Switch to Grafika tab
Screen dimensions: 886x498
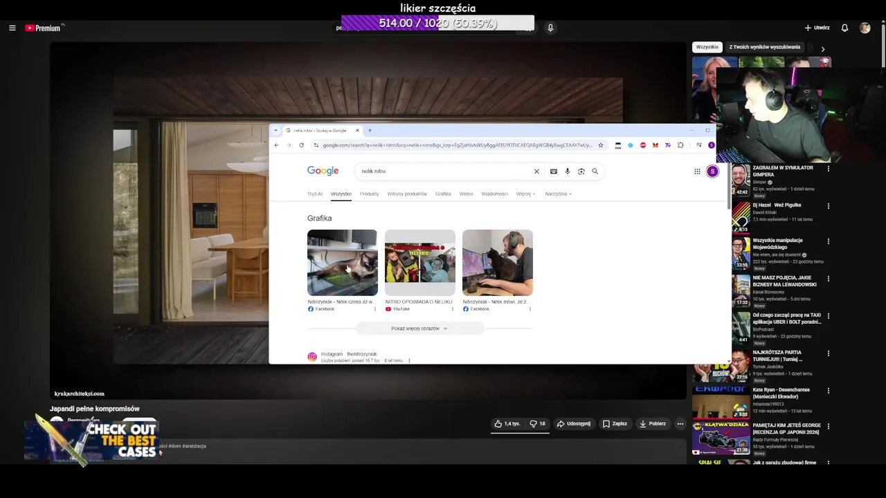click(443, 194)
